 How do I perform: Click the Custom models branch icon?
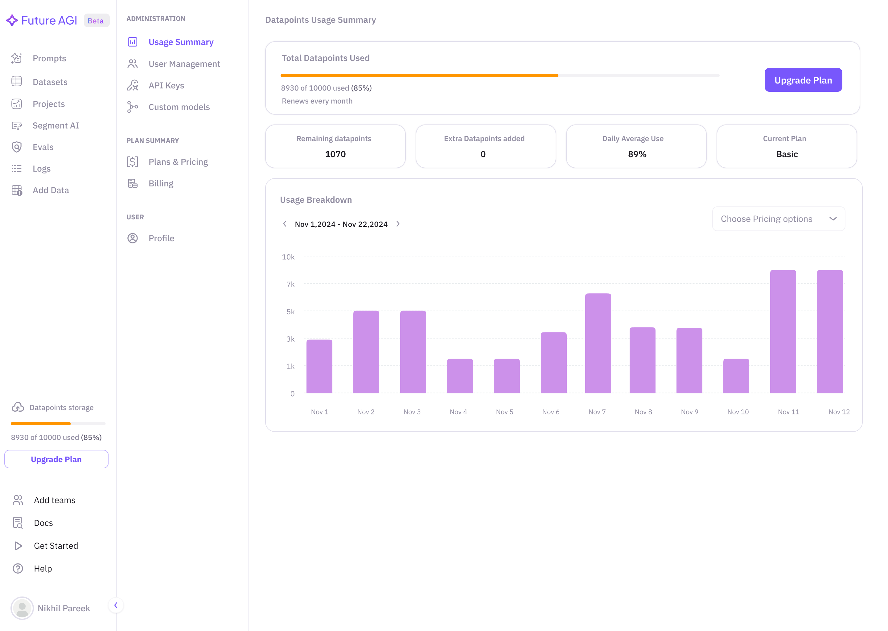pos(133,107)
